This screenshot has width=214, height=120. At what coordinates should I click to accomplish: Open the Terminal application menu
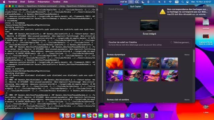click(13, 2)
